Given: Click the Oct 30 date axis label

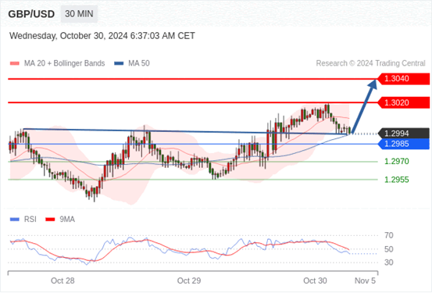Looking at the screenshot, I should tap(315, 280).
